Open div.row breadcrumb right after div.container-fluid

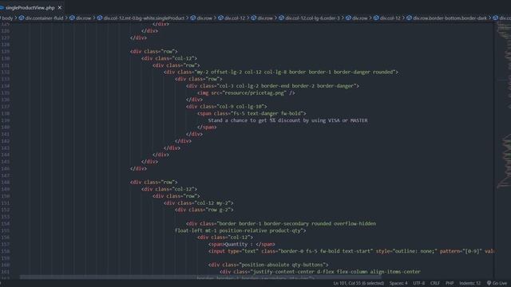coord(83,18)
